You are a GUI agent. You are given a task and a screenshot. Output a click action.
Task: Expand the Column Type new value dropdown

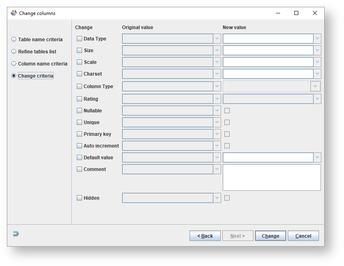click(x=315, y=87)
